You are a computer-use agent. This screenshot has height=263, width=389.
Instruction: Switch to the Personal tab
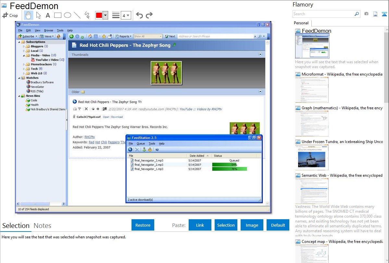pyautogui.click(x=301, y=23)
